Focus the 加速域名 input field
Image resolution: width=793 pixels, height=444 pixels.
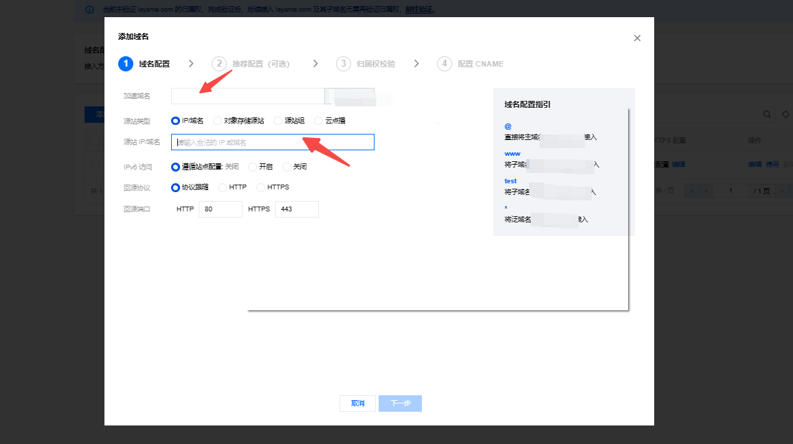247,96
